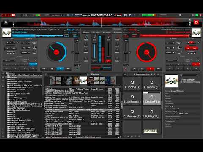
Task: Click loop IN button on deck A
Action: click(x=7, y=48)
